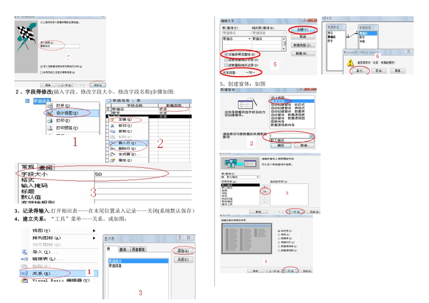Open the 表/查询 combo showing 歌曲排名
The width and height of the screenshot is (429, 303).
coord(237,33)
